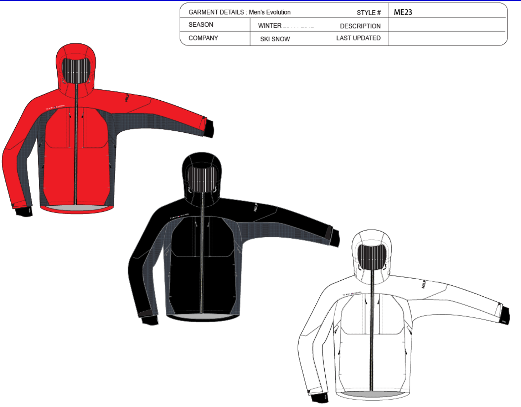Image resolution: width=521 pixels, height=407 pixels.
Task: Click the 'SEASON' label
Action: (201, 25)
